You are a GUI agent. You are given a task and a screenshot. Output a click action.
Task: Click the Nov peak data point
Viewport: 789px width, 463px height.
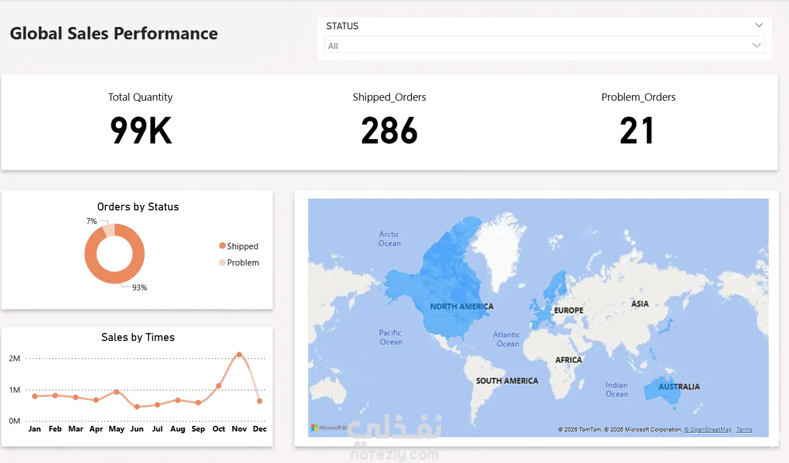coord(239,354)
